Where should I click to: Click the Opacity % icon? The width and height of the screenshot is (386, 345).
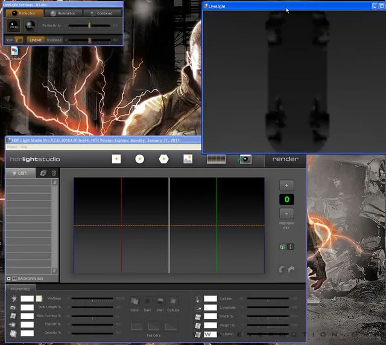(x=13, y=334)
